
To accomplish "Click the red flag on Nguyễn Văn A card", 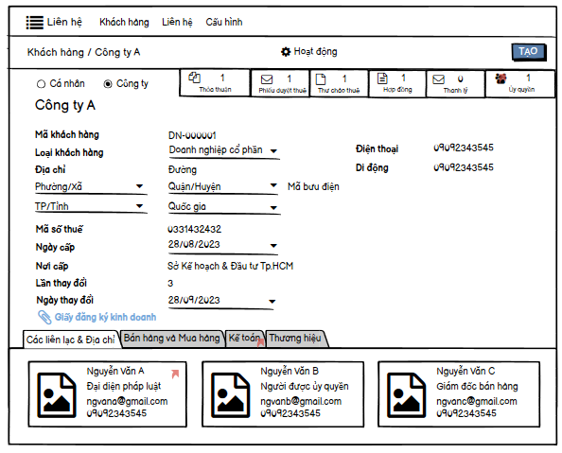I will click(x=175, y=374).
